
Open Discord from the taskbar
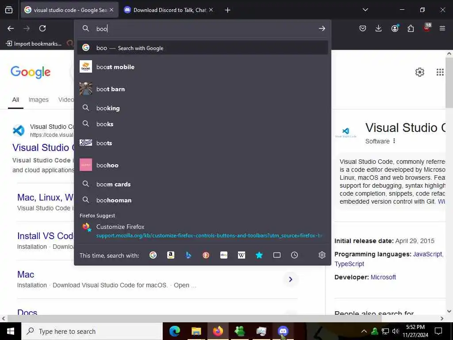click(283, 331)
